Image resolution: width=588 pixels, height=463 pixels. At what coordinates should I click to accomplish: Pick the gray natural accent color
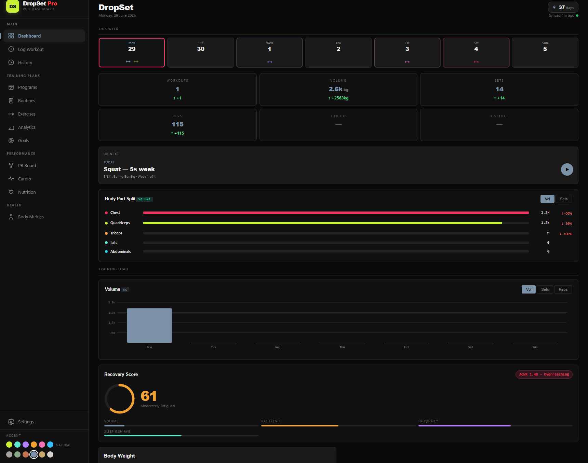point(9,454)
